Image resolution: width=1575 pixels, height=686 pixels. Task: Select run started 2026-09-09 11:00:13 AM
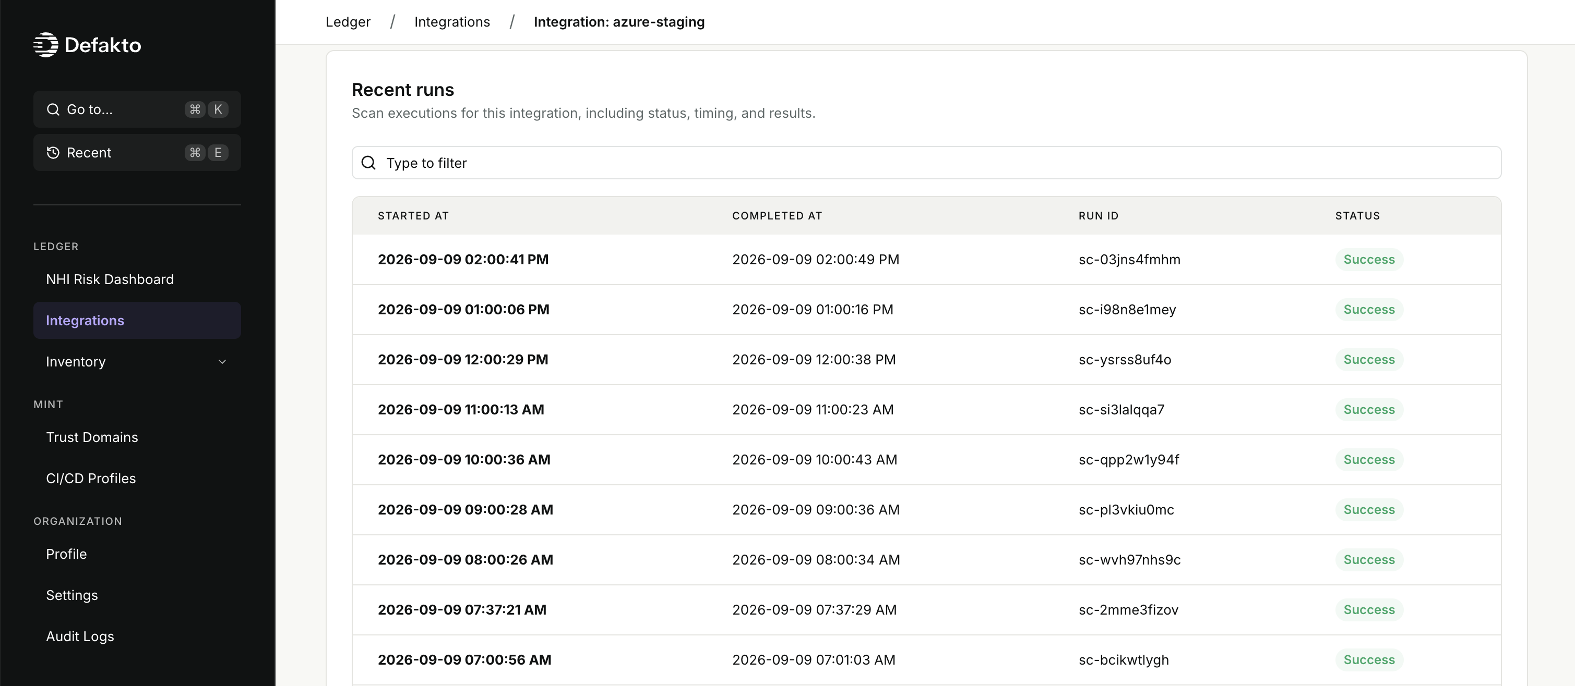461,410
